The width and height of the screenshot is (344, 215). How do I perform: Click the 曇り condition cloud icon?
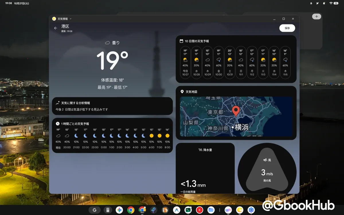pos(107,43)
